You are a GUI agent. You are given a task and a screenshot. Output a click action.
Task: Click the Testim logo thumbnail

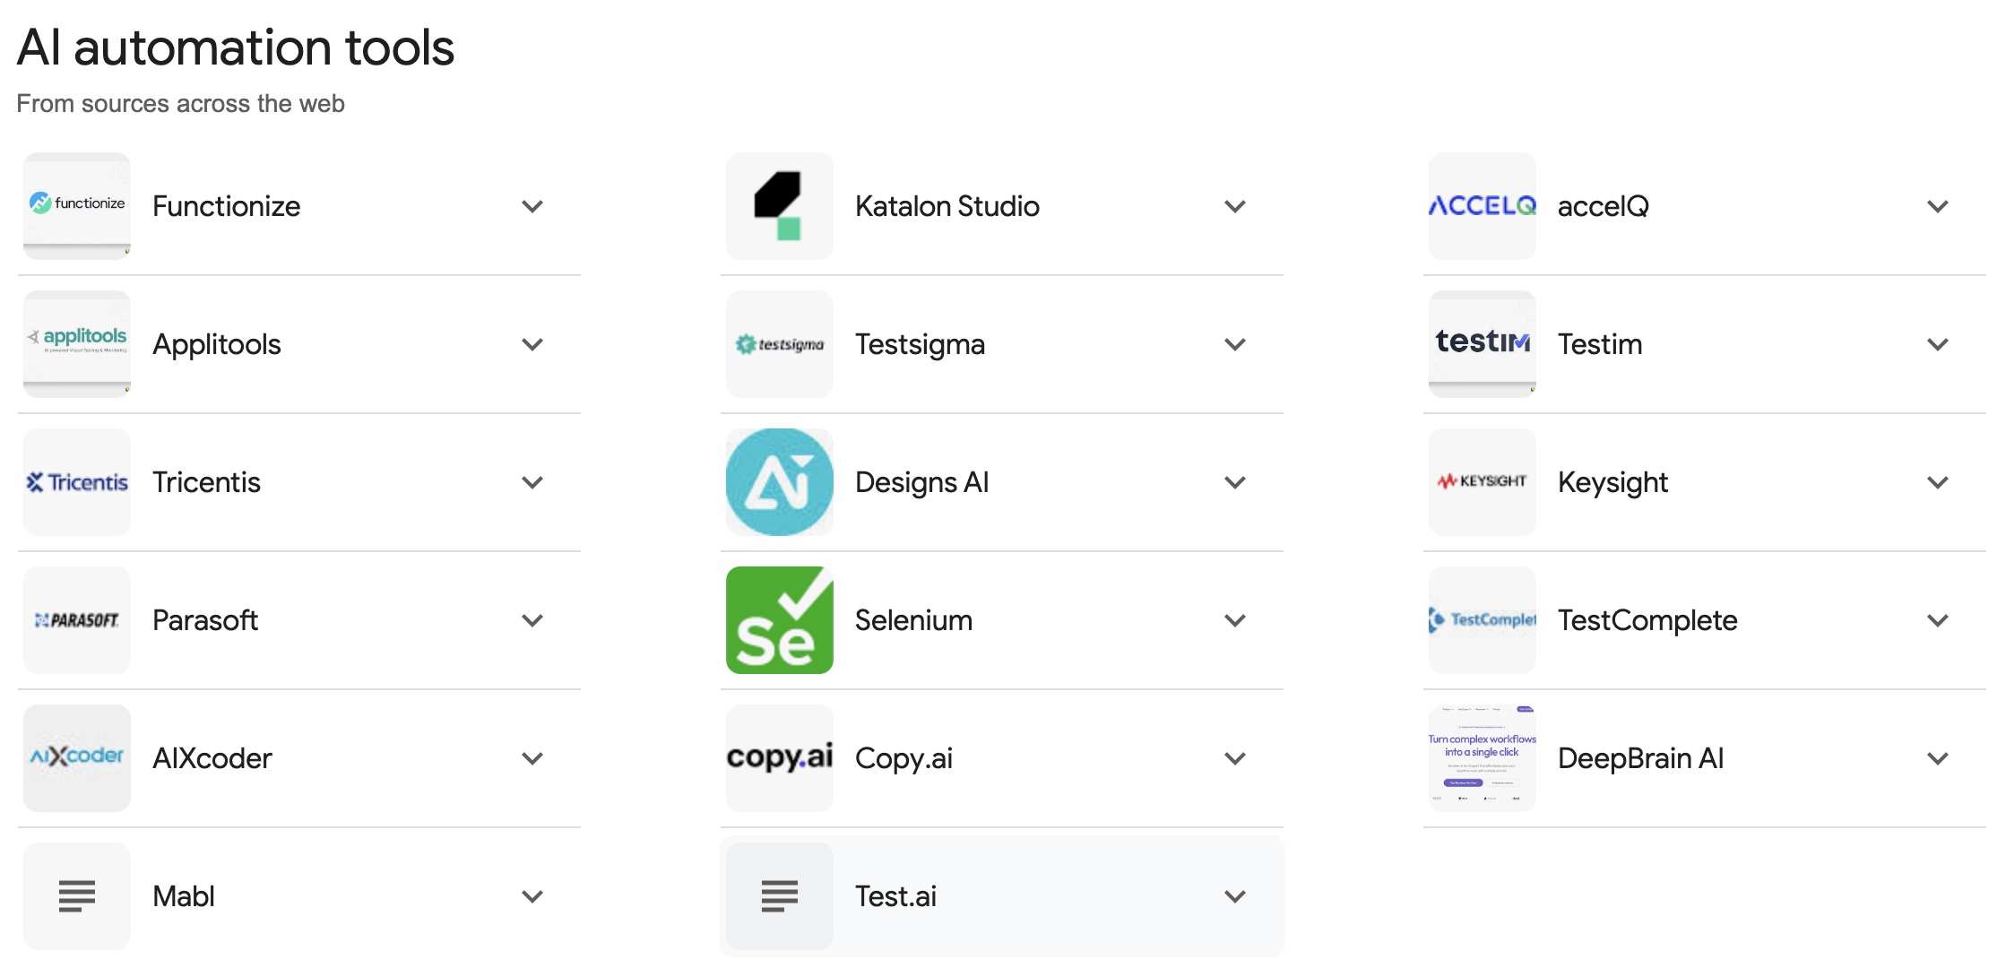pyautogui.click(x=1483, y=344)
